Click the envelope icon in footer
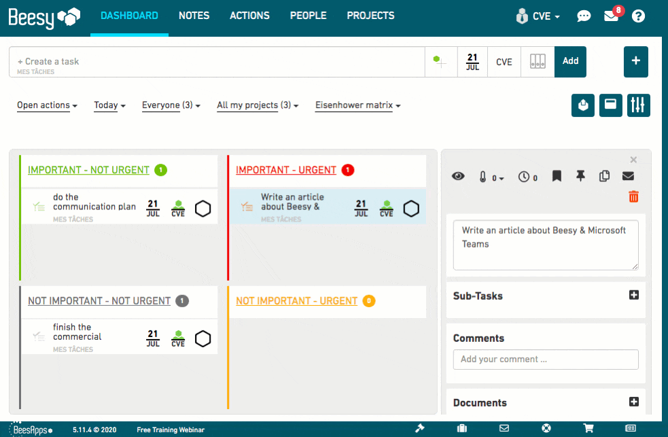The width and height of the screenshot is (668, 437). pos(504,428)
